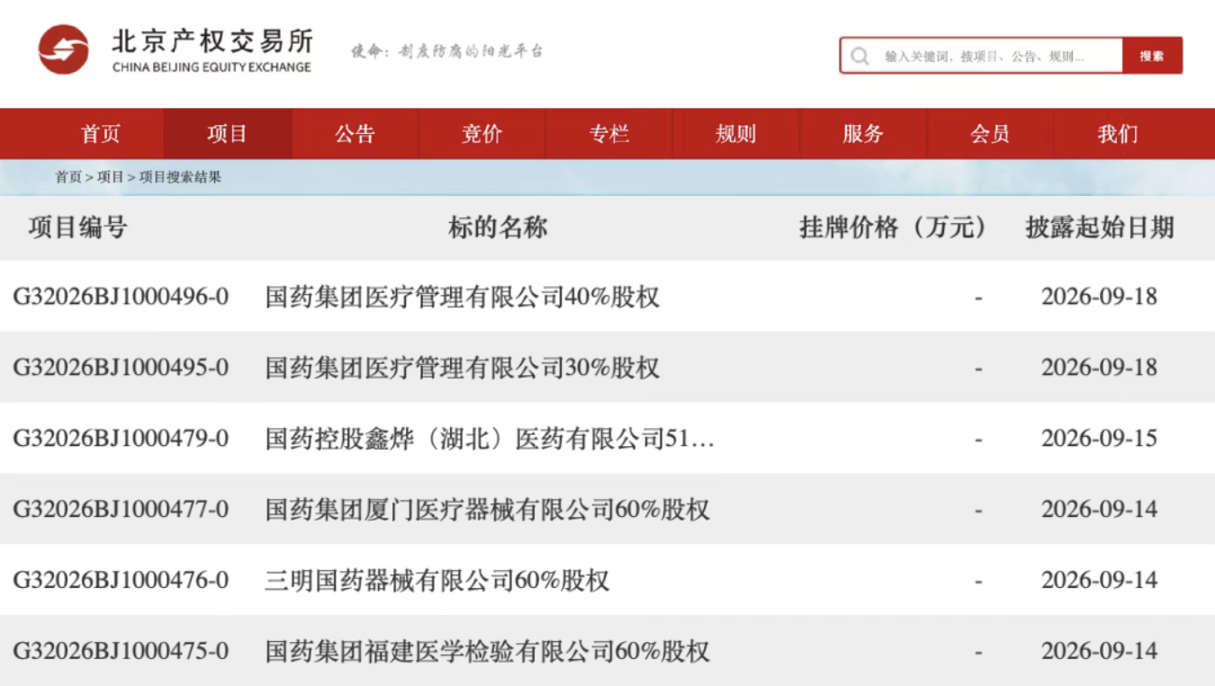The height and width of the screenshot is (686, 1215).
Task: Click the 标的名称 column header
Action: point(498,227)
